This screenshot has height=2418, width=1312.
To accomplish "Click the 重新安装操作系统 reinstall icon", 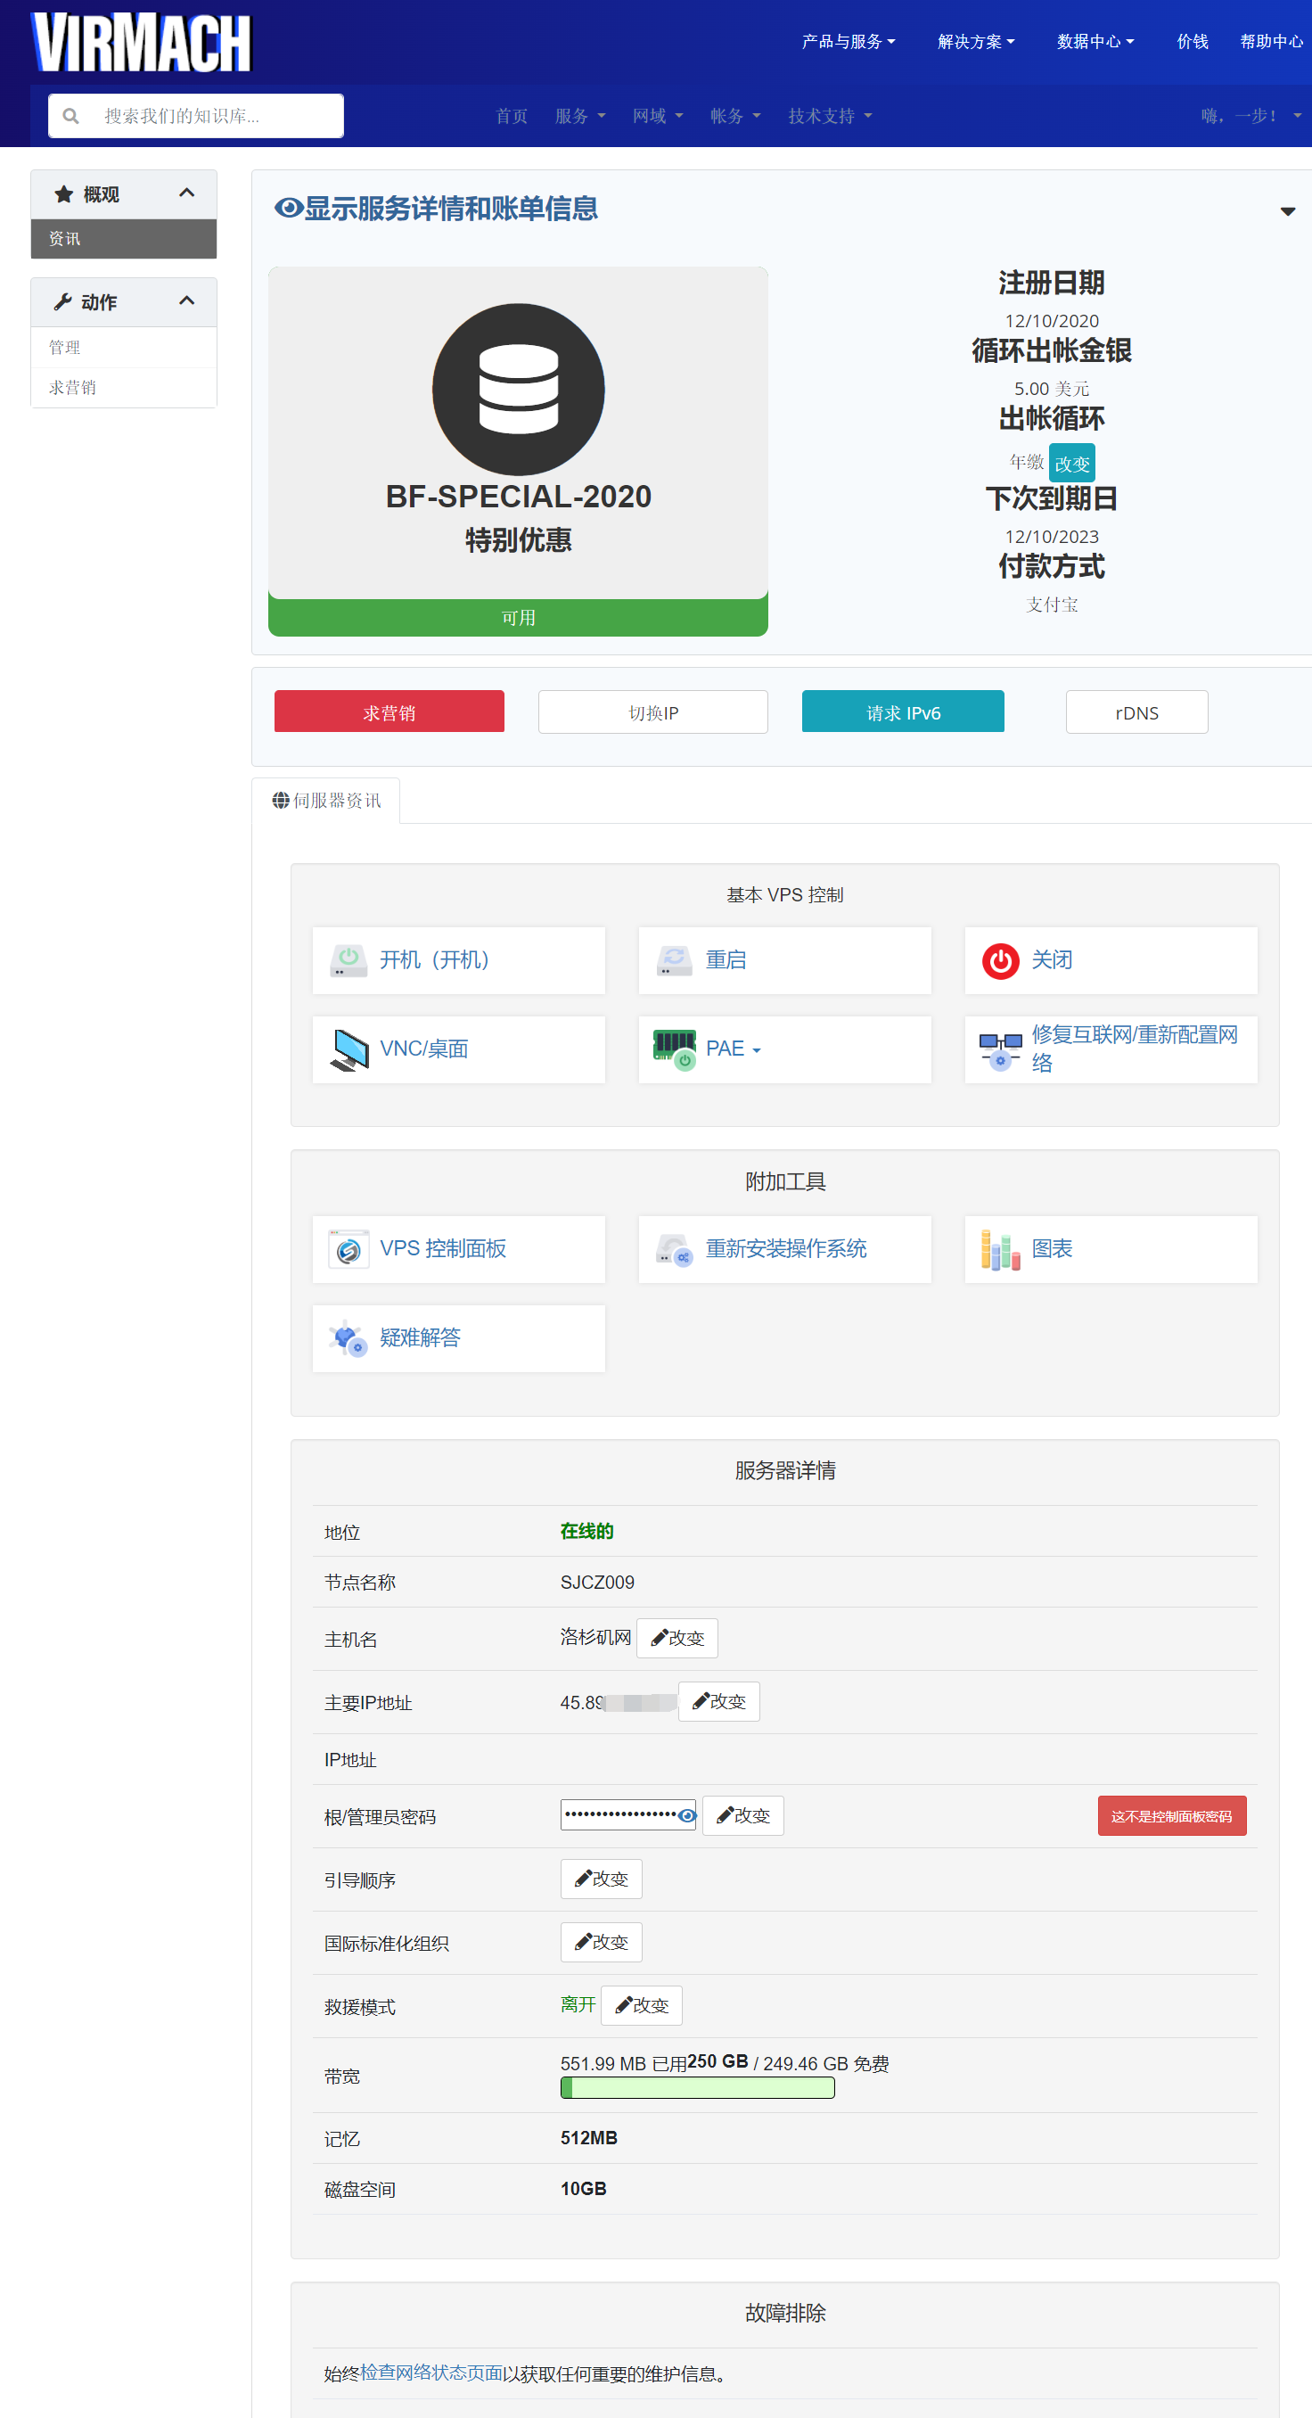I will point(674,1249).
